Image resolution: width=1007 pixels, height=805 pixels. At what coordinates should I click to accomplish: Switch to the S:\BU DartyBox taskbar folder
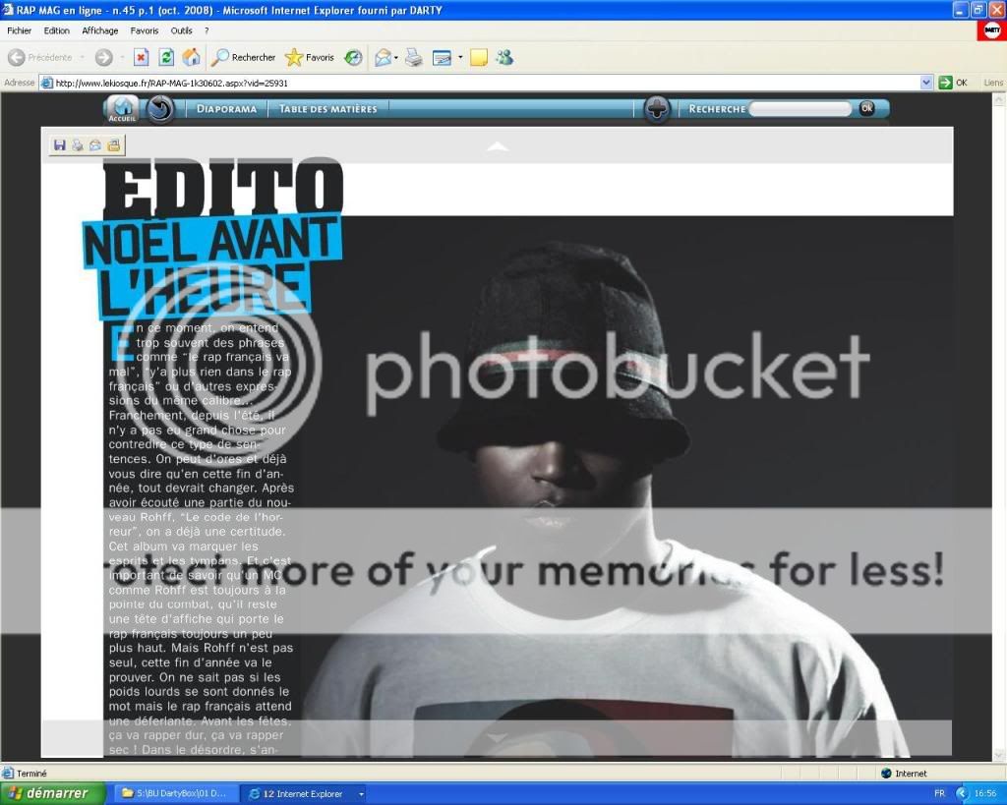click(174, 793)
